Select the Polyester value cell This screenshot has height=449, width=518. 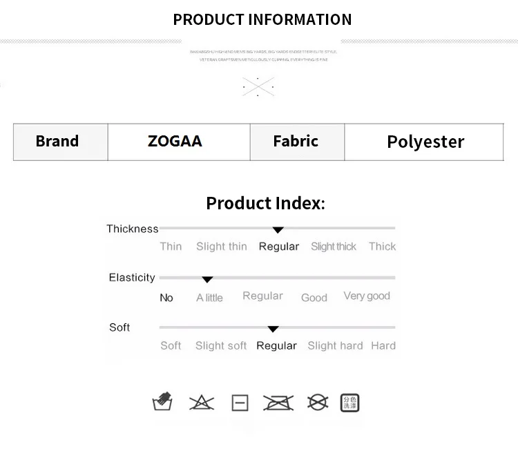point(424,142)
